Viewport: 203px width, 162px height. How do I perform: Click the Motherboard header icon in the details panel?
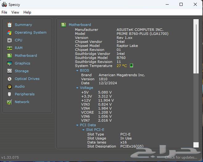point(64,25)
